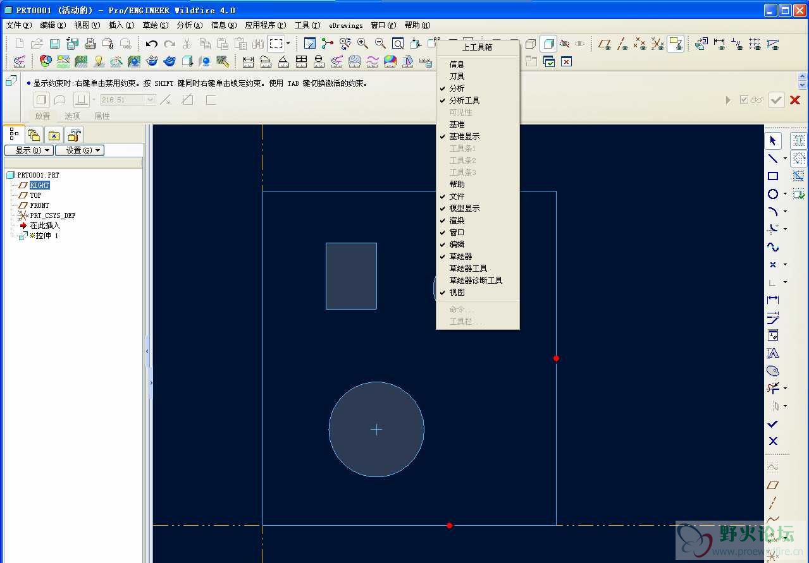Click the large circle's center cross
809x563 pixels.
(376, 430)
